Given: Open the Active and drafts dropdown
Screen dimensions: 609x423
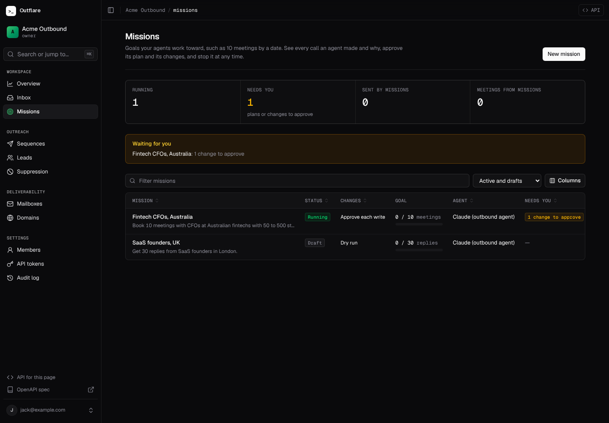Looking at the screenshot, I should (x=507, y=181).
